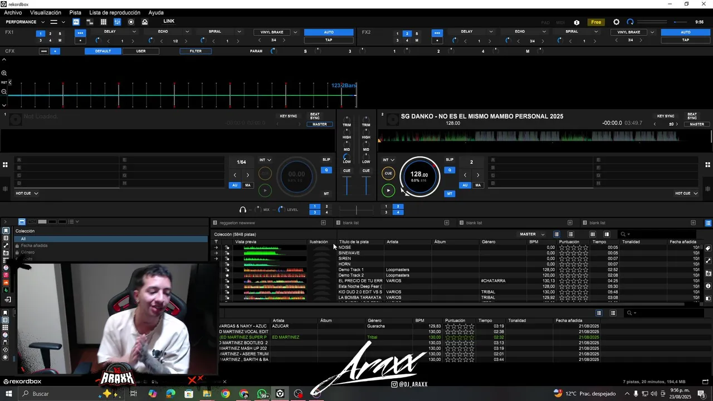The width and height of the screenshot is (713, 401).
Task: Enable SLIP mode on deck 2
Action: point(450,160)
